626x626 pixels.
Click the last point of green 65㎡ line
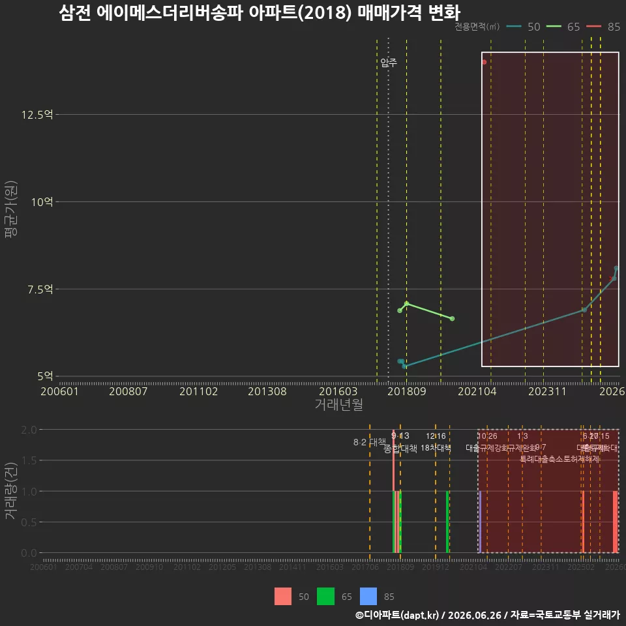click(x=453, y=319)
